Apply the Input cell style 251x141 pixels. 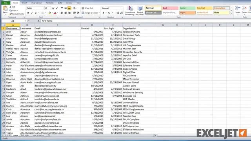click(187, 13)
